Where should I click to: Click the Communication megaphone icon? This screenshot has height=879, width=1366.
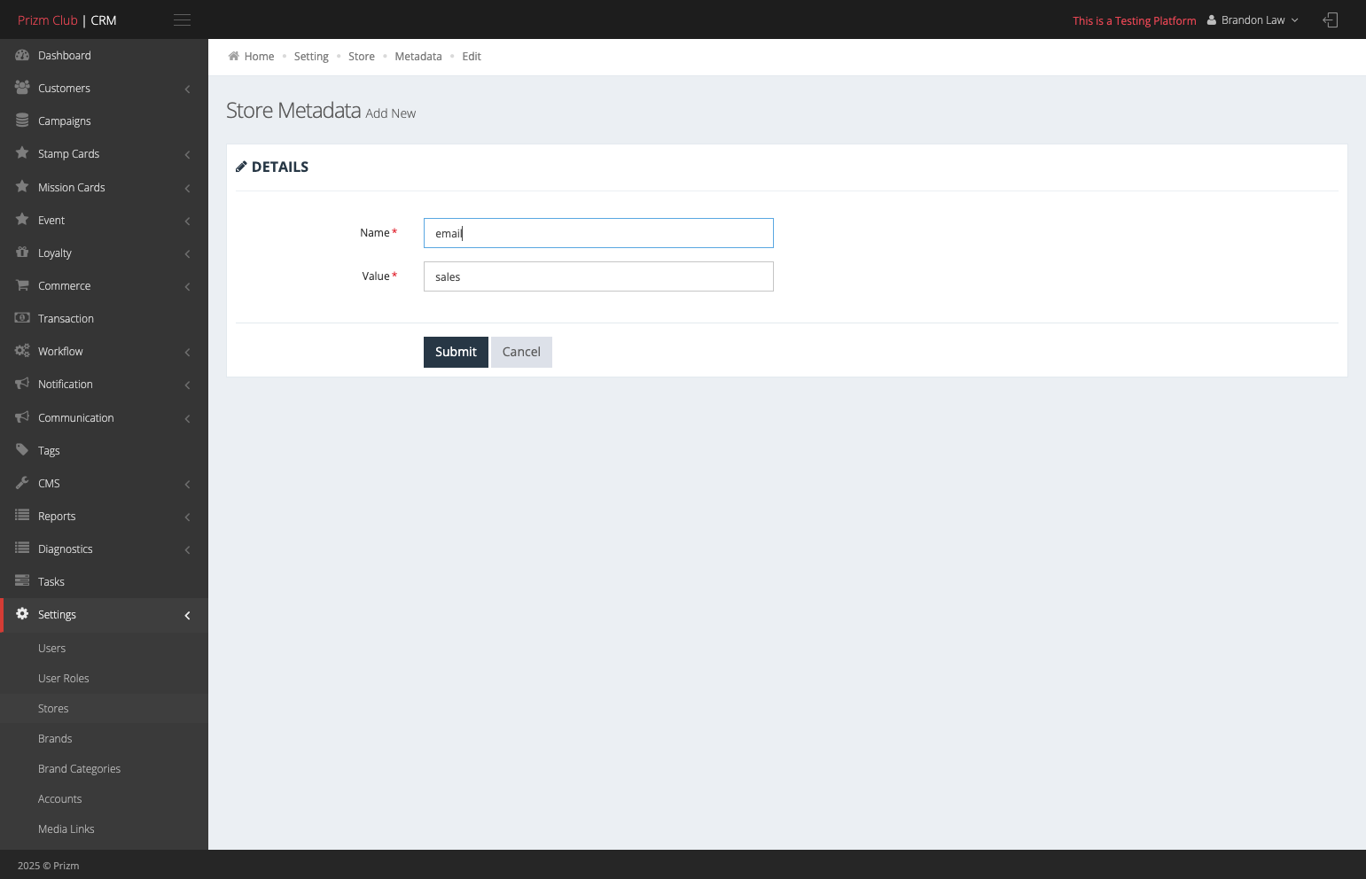pos(22,417)
